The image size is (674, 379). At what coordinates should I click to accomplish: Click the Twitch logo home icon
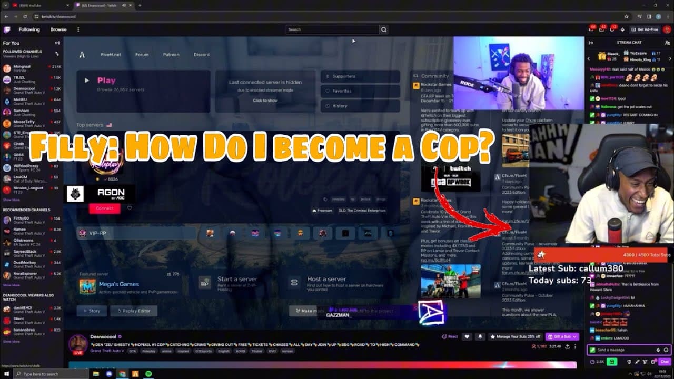click(7, 29)
